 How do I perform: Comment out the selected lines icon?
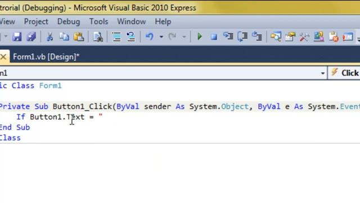pos(116,37)
